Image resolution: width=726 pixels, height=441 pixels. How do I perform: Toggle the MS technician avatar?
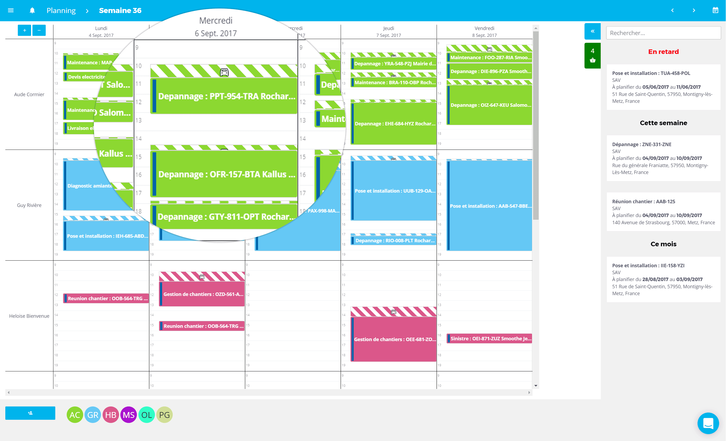[129, 415]
